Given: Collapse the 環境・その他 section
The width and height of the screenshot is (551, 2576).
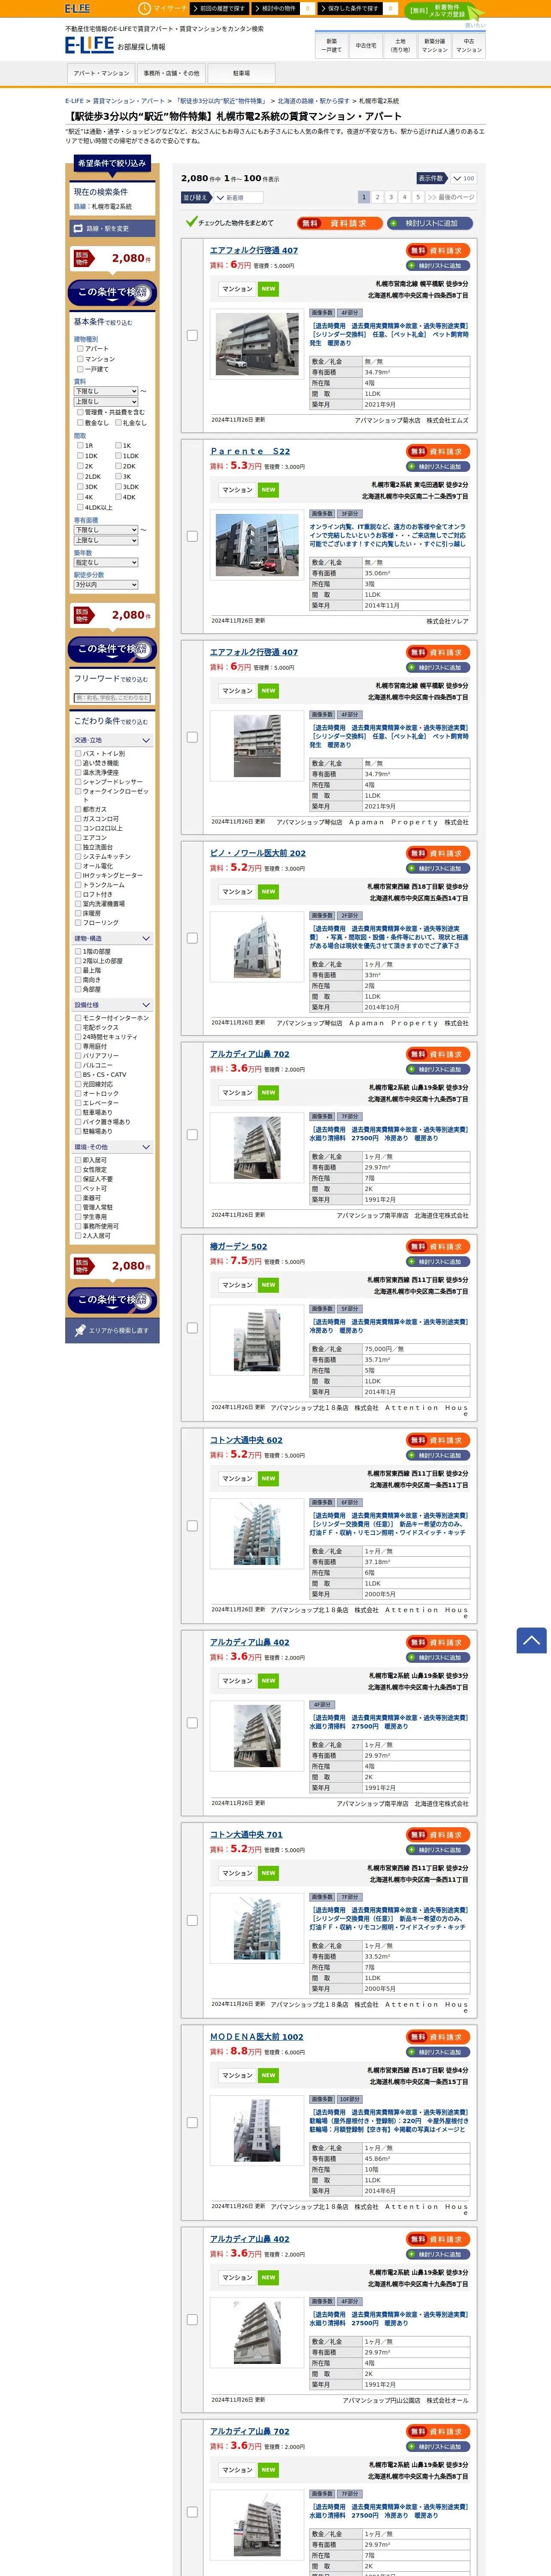Looking at the screenshot, I should pyautogui.click(x=112, y=1147).
